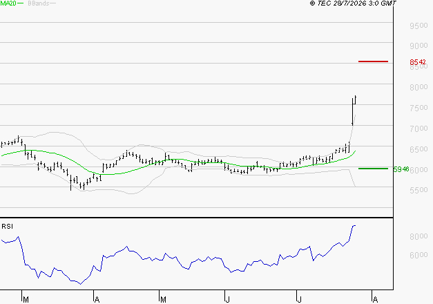The image size is (433, 304).
Task: Click the 7000 price axis label
Action: [418, 129]
